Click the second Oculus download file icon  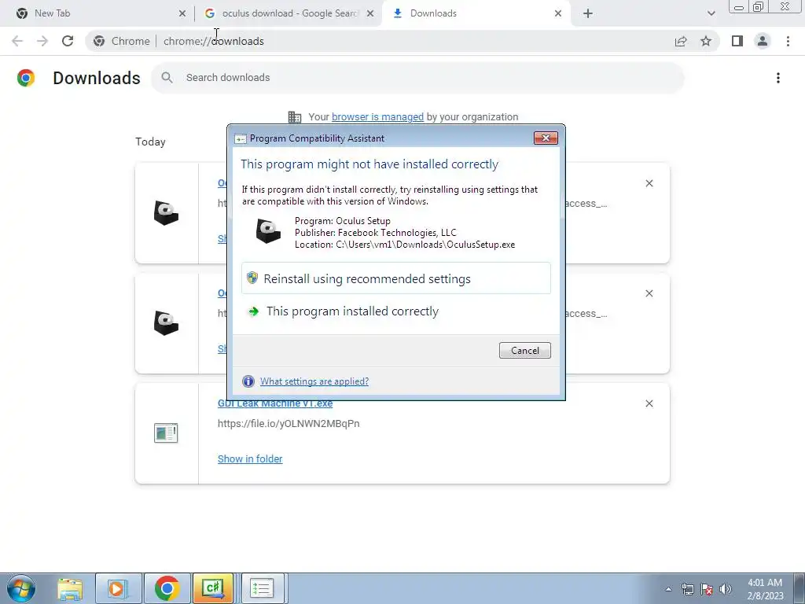click(x=166, y=323)
